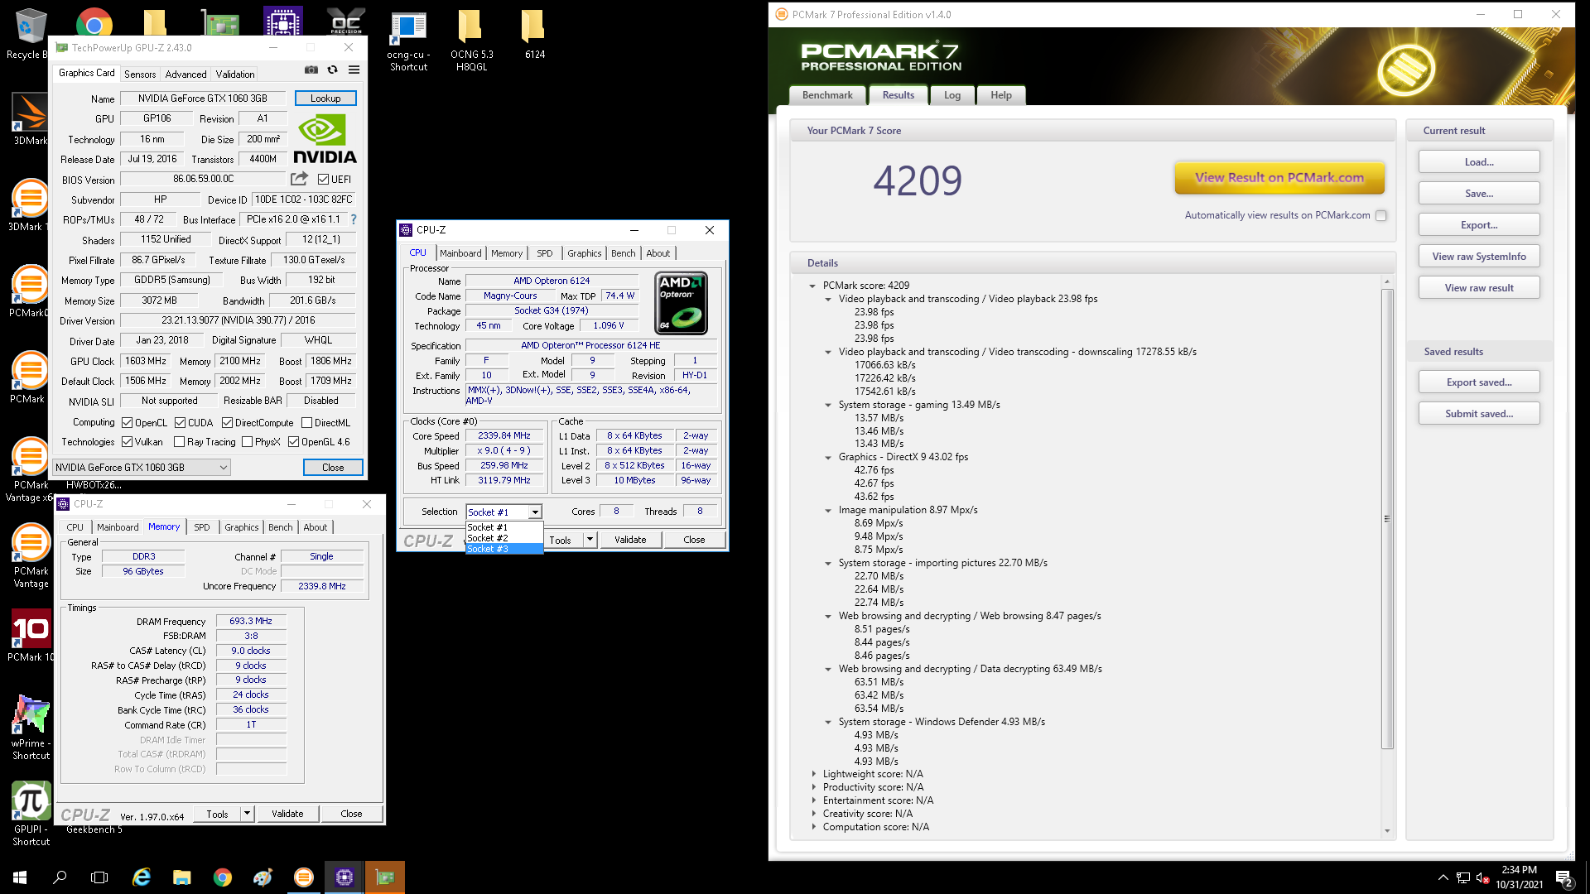The width and height of the screenshot is (1590, 894).
Task: Enable automatically view results on PCMark.com
Action: [x=1380, y=216]
